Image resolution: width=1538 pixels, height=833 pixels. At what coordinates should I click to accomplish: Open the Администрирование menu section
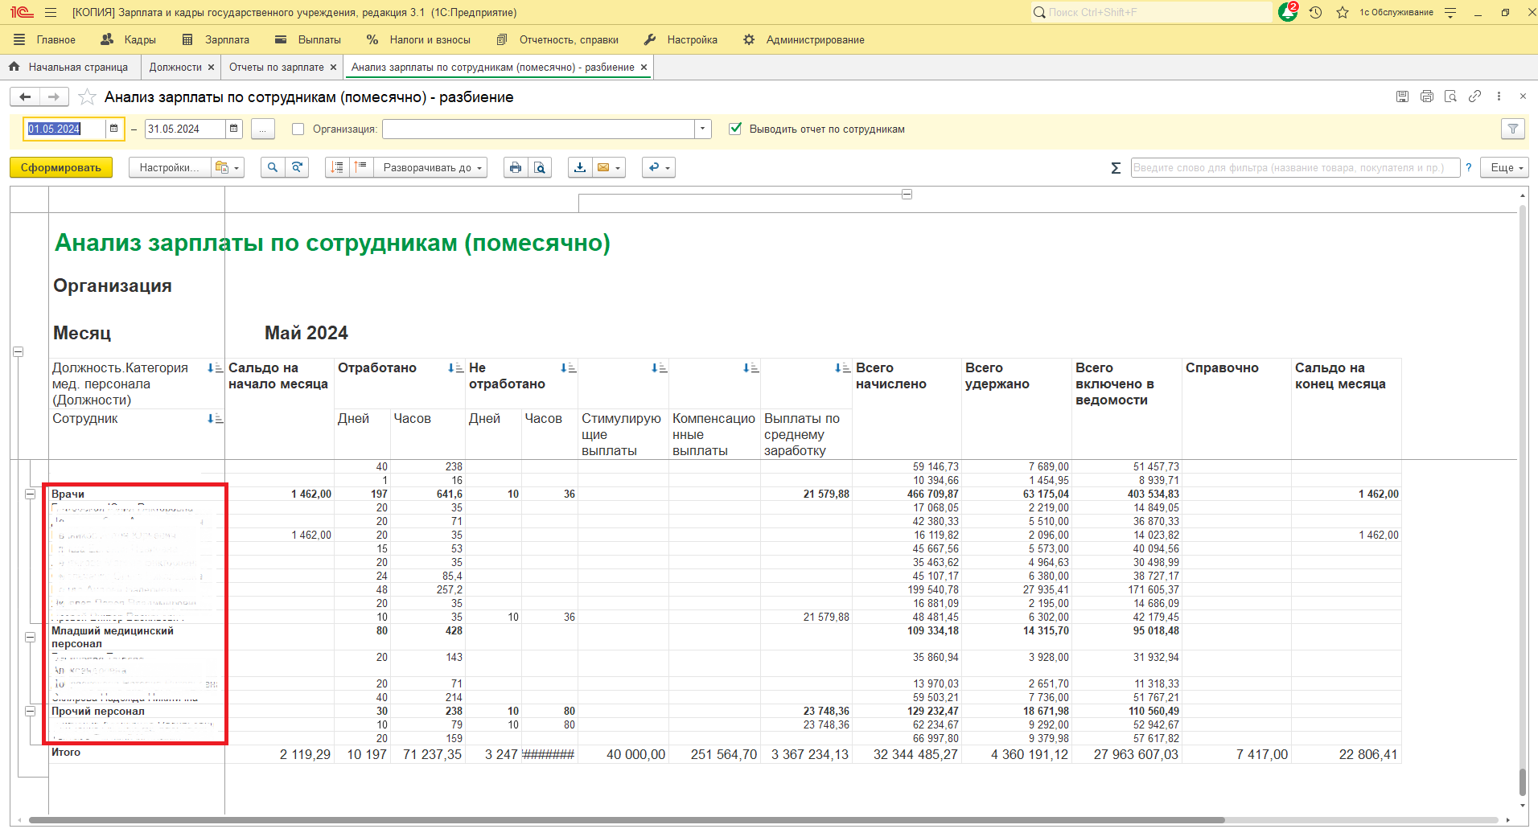point(804,39)
